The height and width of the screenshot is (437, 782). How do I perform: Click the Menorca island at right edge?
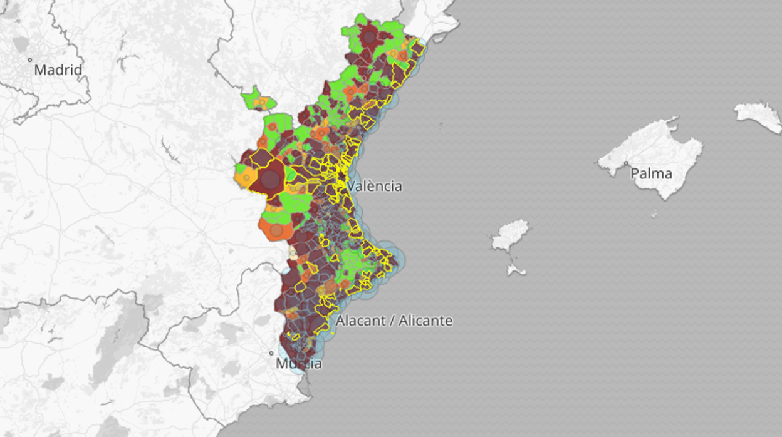(x=758, y=116)
